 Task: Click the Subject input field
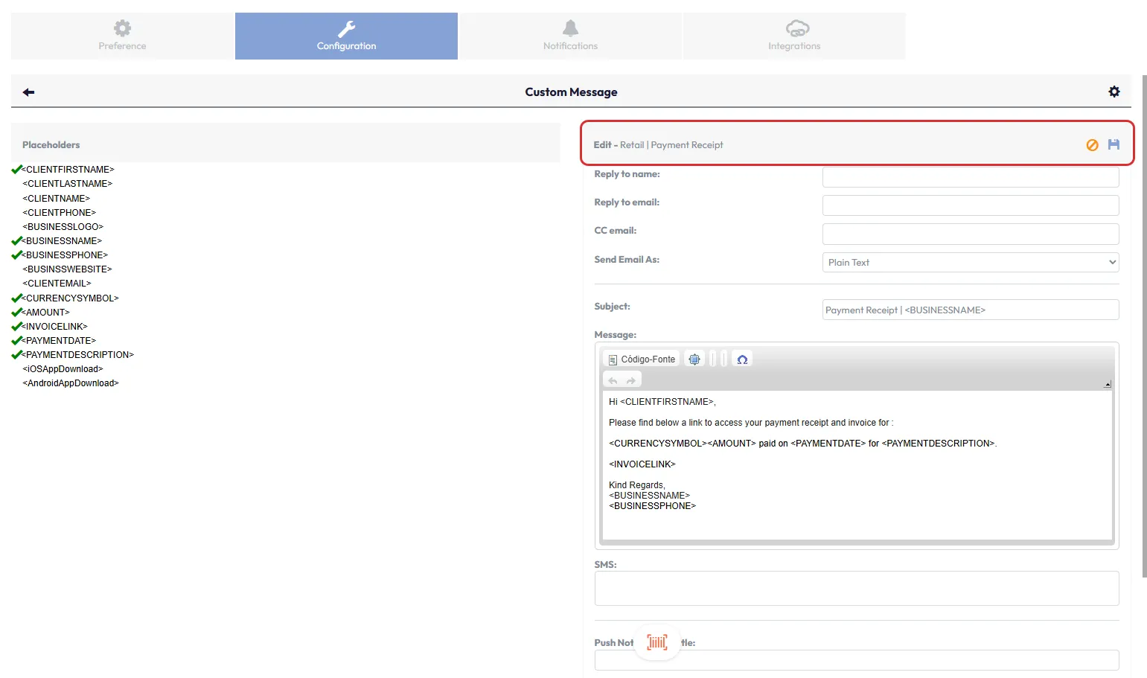click(x=970, y=310)
